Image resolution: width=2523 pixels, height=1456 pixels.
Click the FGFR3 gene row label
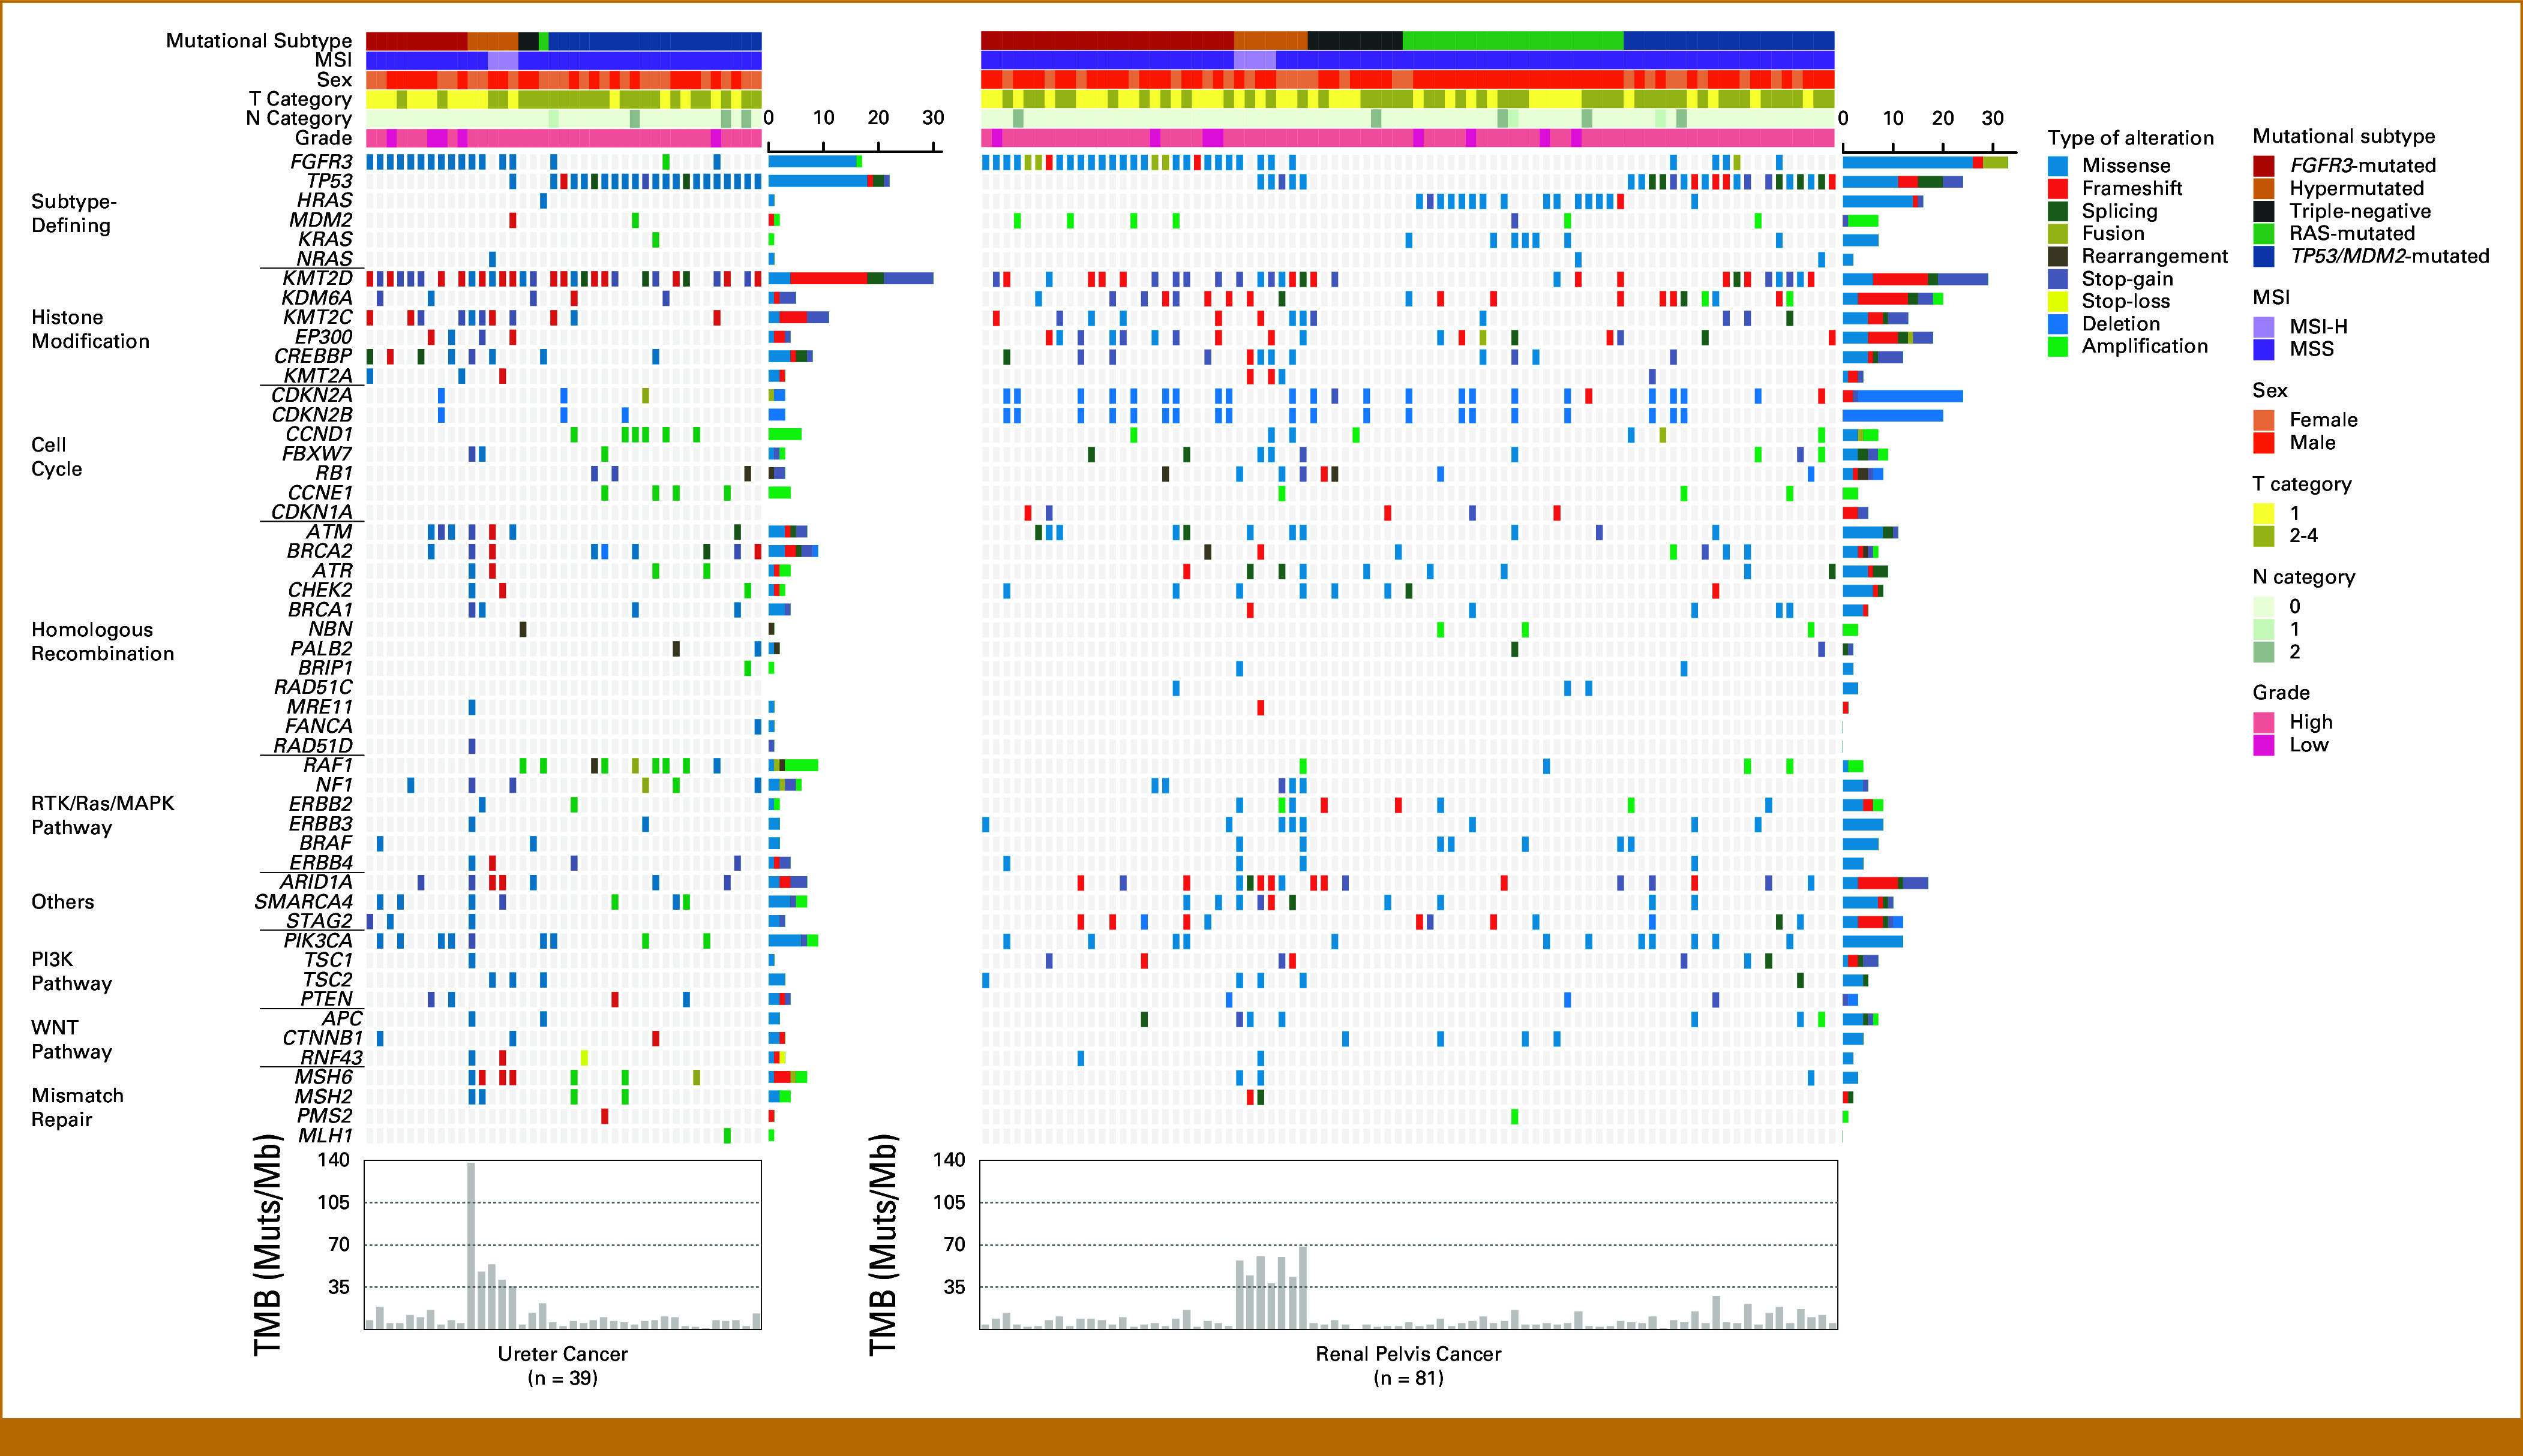321,162
